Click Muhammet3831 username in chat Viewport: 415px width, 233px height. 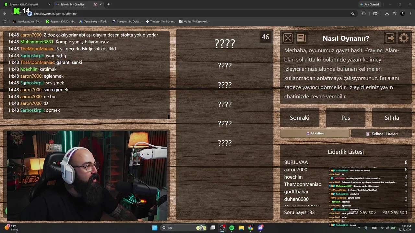click(x=37, y=42)
